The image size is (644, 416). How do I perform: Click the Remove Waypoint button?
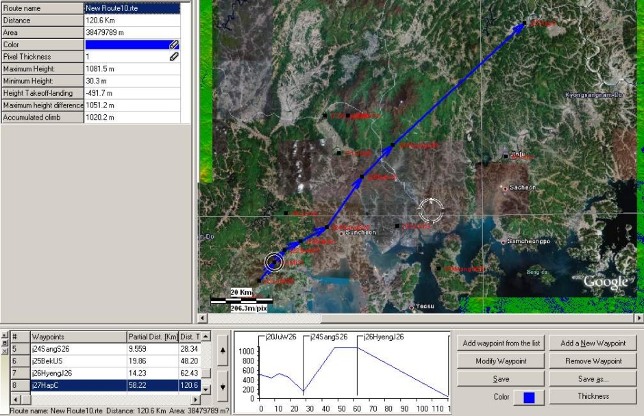[x=593, y=361]
